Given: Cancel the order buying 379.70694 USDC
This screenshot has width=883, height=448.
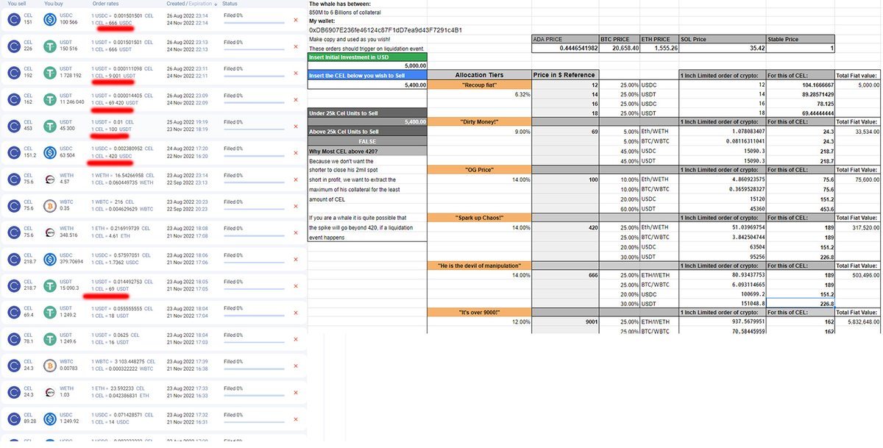Looking at the screenshot, I should [x=295, y=259].
